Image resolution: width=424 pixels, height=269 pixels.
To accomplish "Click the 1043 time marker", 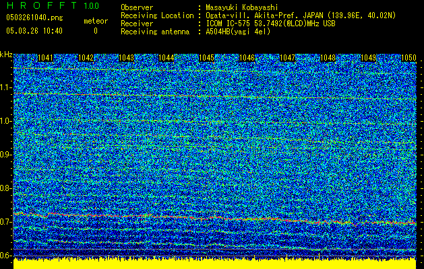I will tap(126, 58).
